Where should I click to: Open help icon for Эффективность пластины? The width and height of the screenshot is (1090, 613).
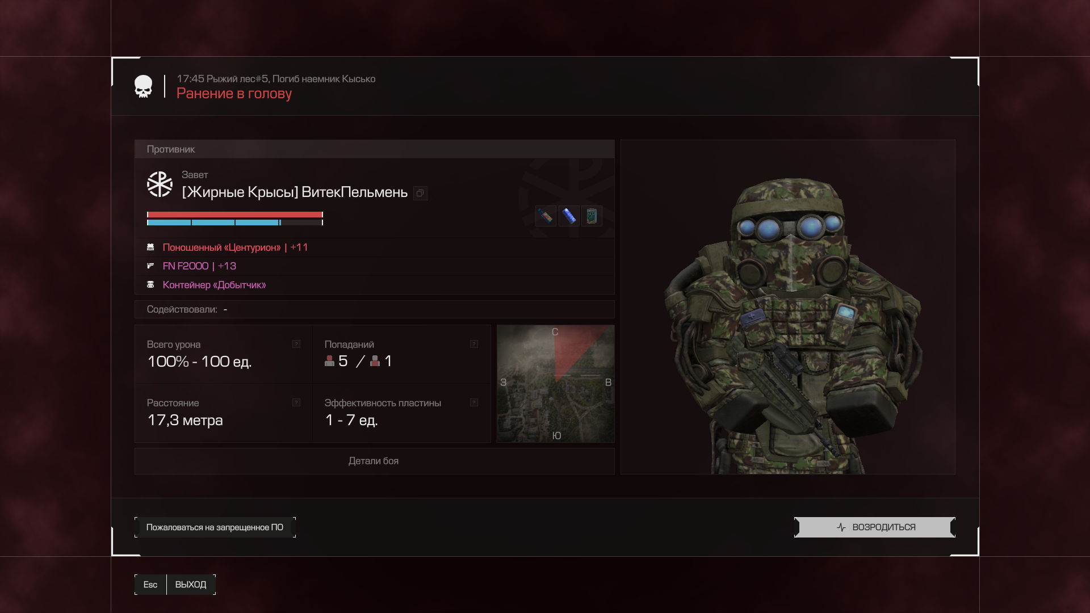click(474, 402)
